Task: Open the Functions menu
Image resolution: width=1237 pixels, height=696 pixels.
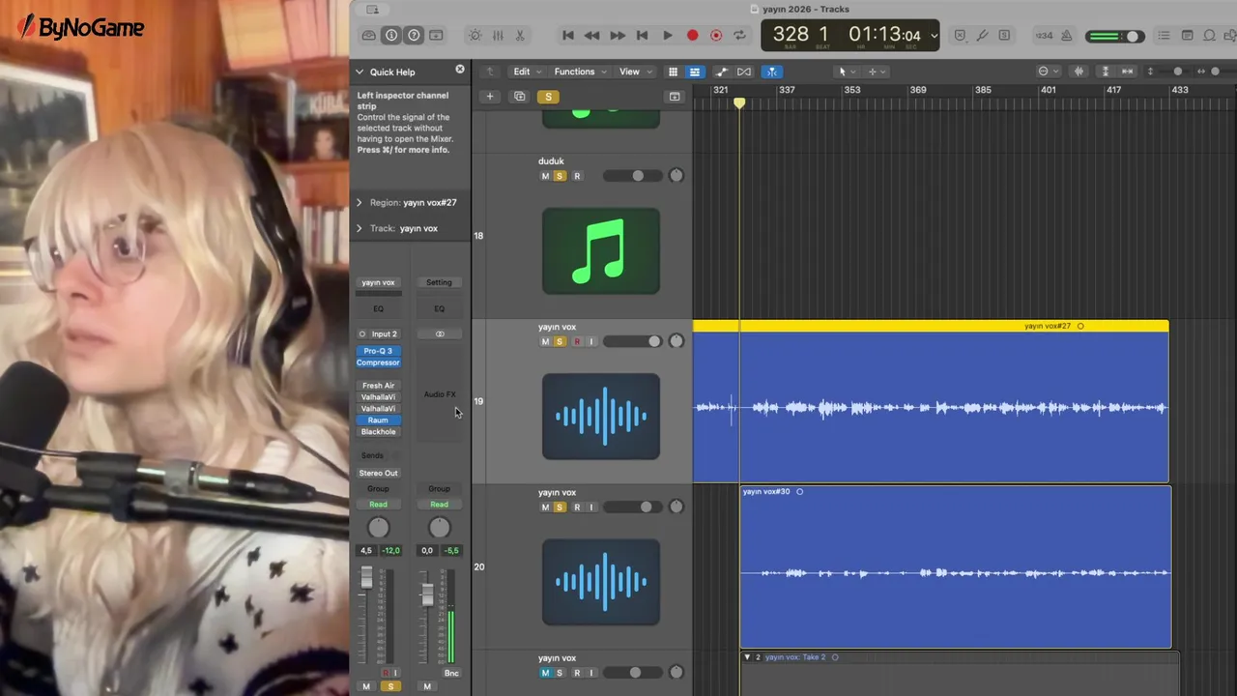Action: 580,72
